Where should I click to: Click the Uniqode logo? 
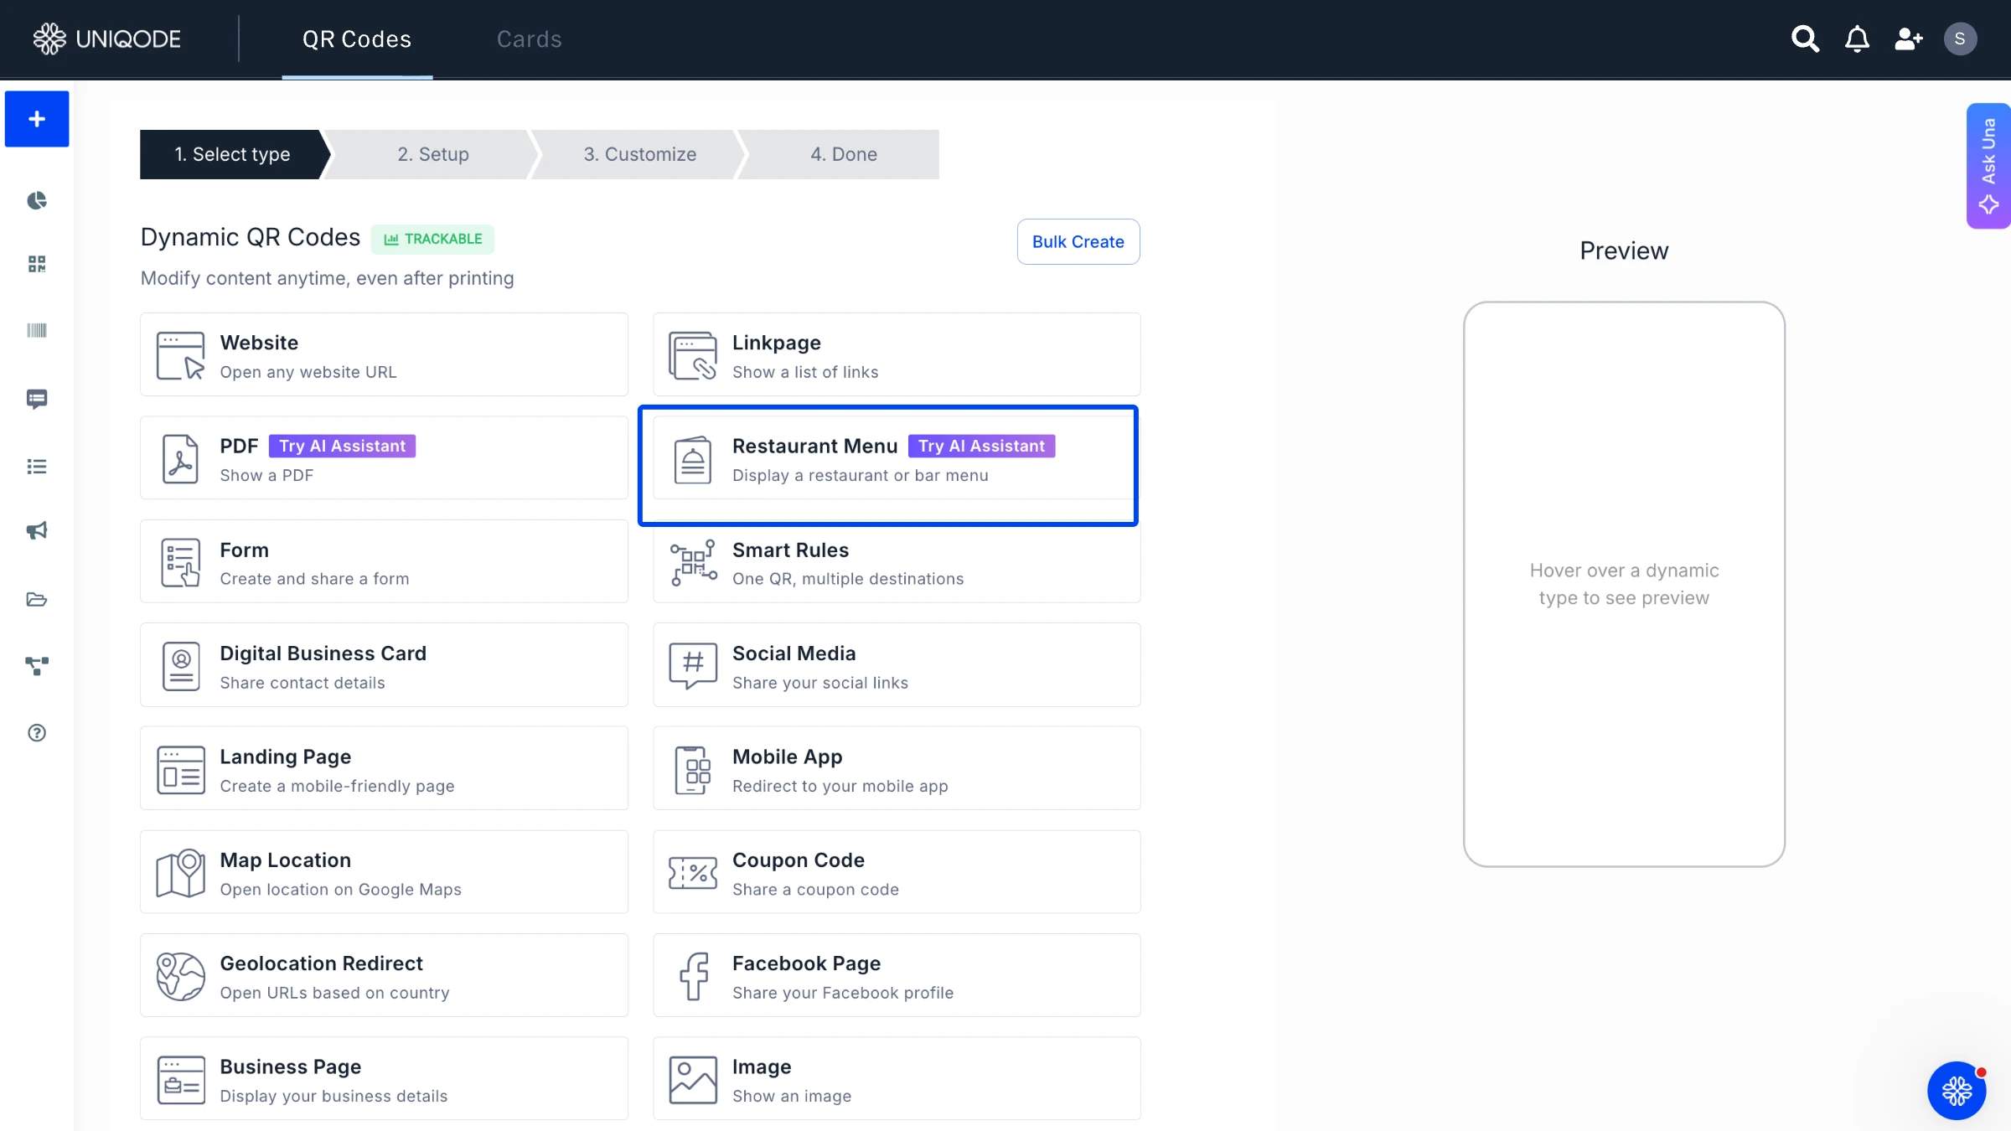coord(106,39)
